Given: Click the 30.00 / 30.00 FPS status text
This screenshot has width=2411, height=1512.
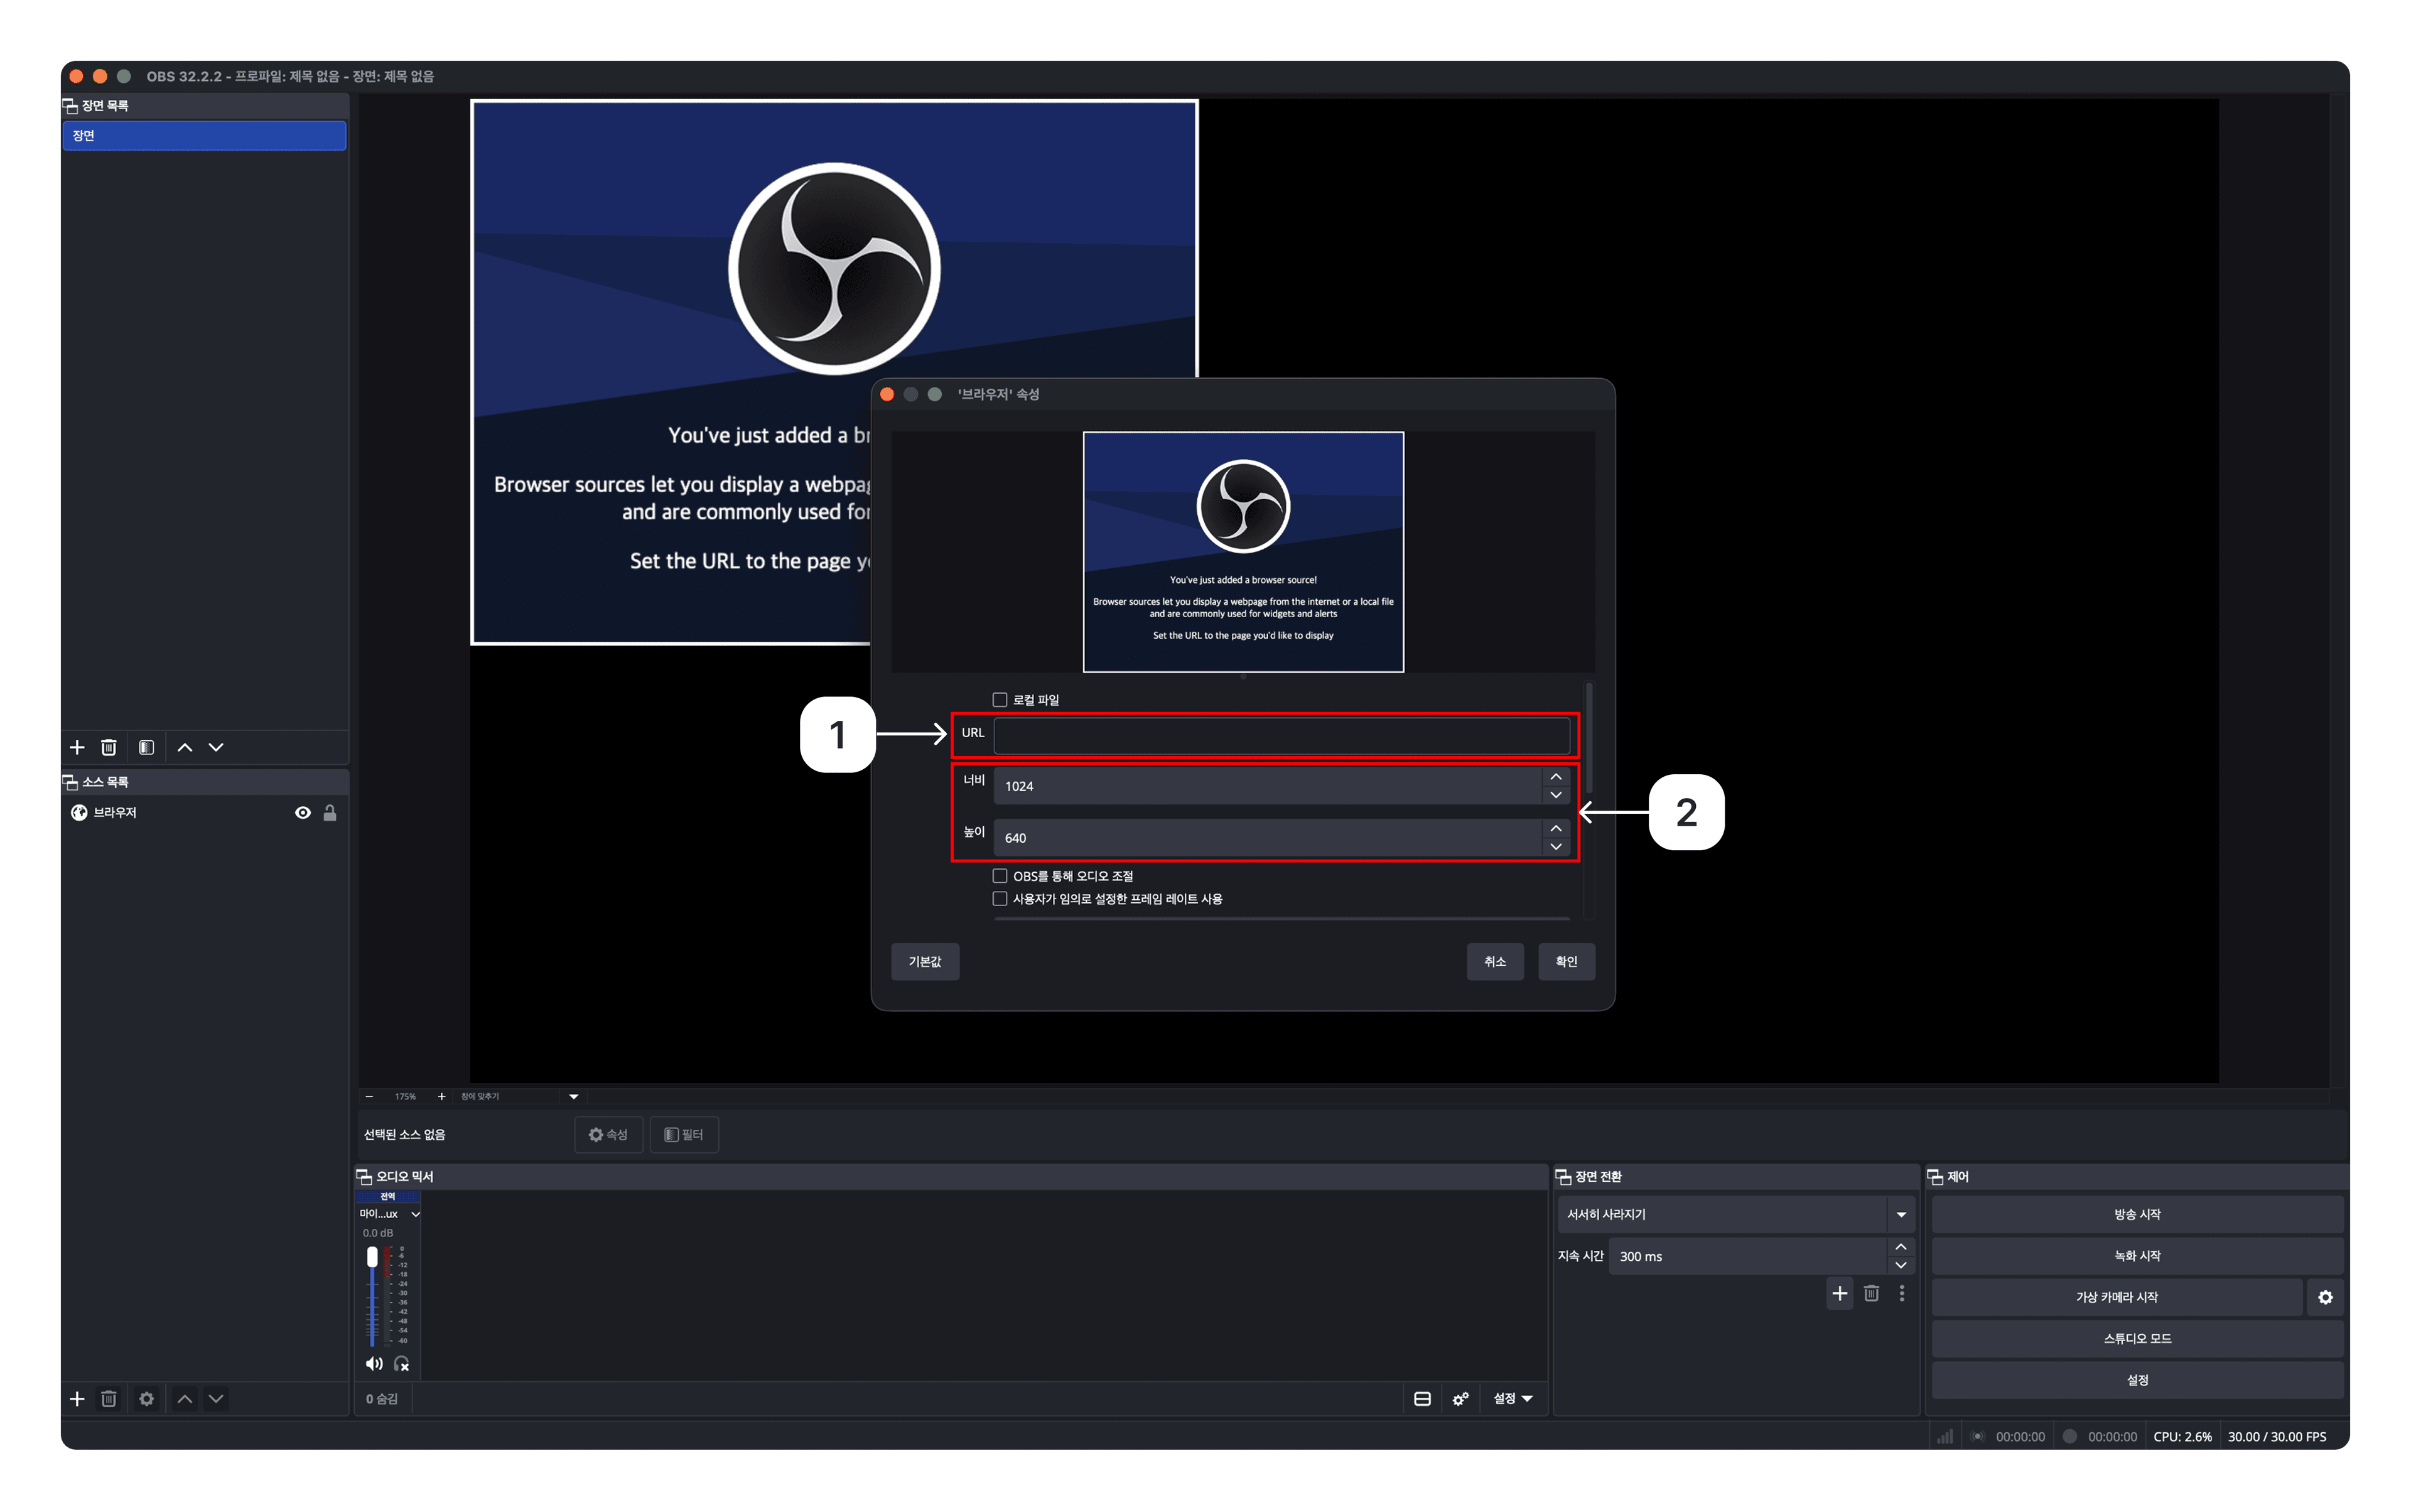Looking at the screenshot, I should (x=2277, y=1437).
